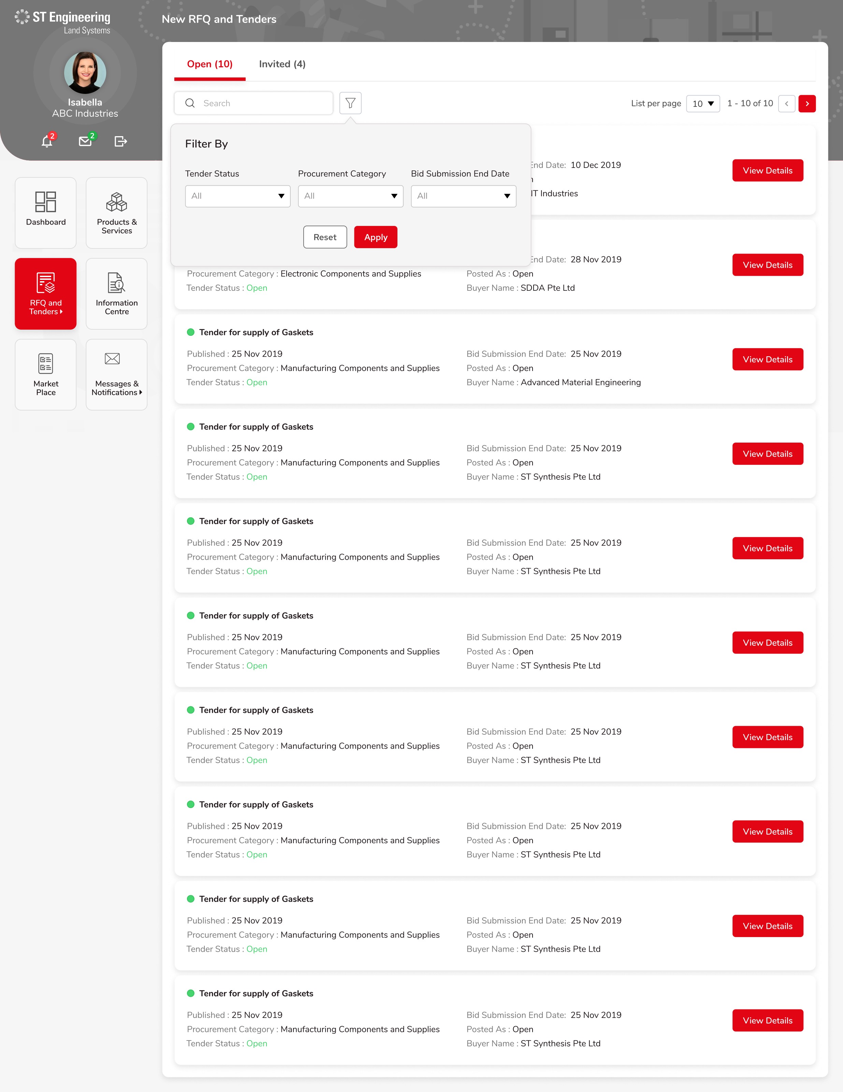Viewport: 843px width, 1092px height.
Task: Toggle the filter funnel icon
Action: (x=350, y=103)
